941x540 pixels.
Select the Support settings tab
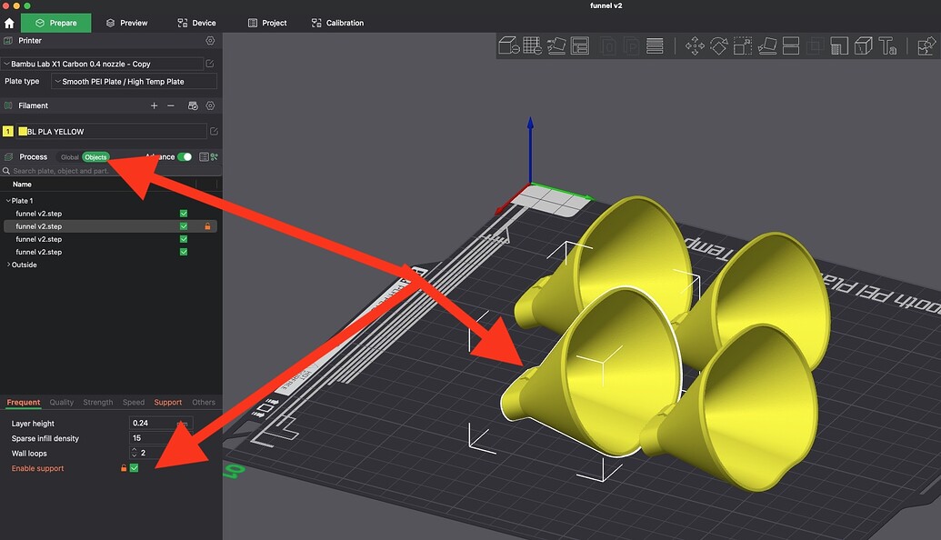click(x=168, y=402)
